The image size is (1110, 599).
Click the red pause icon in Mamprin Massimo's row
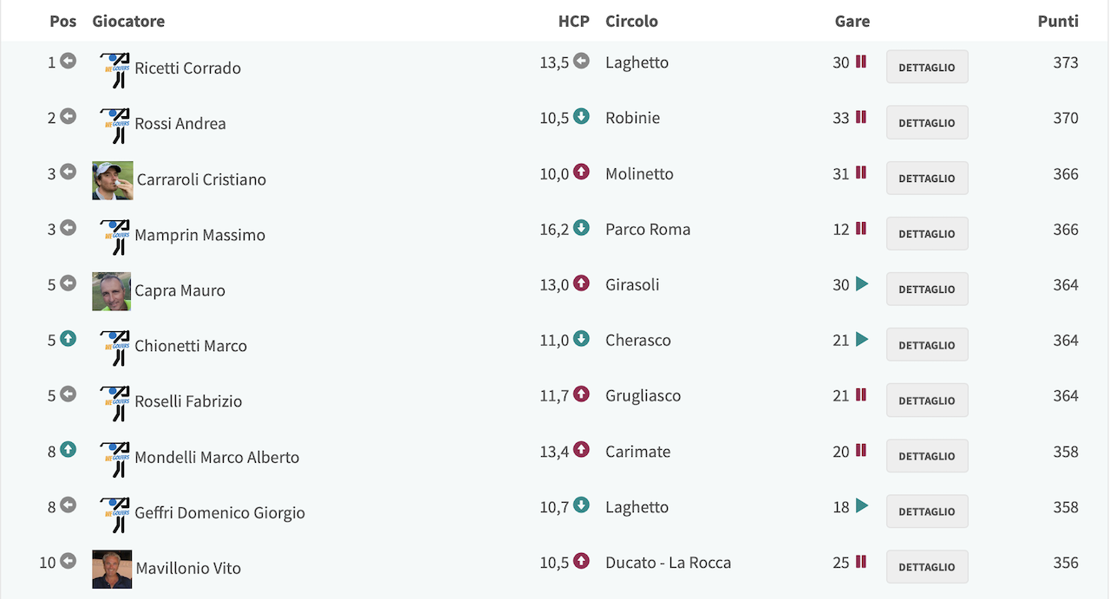(861, 228)
